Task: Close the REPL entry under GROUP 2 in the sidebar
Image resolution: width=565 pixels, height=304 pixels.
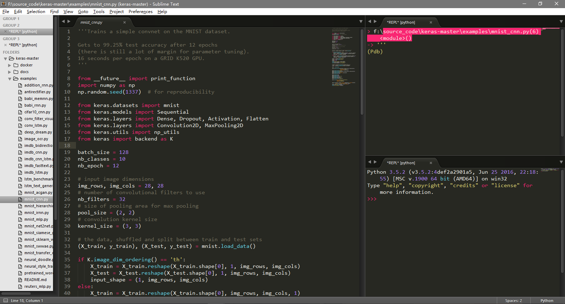Action: [x=5, y=31]
